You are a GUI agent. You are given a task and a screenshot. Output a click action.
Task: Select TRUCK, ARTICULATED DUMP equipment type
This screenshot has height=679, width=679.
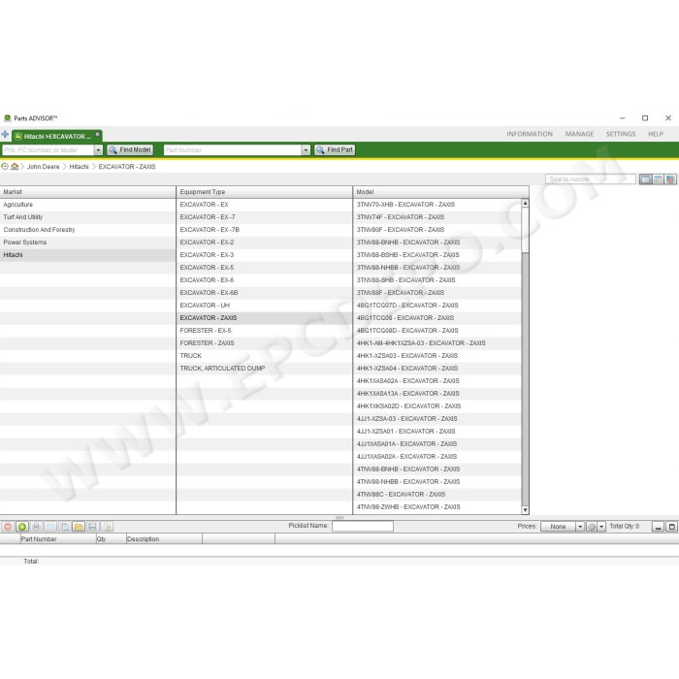pyautogui.click(x=265, y=368)
